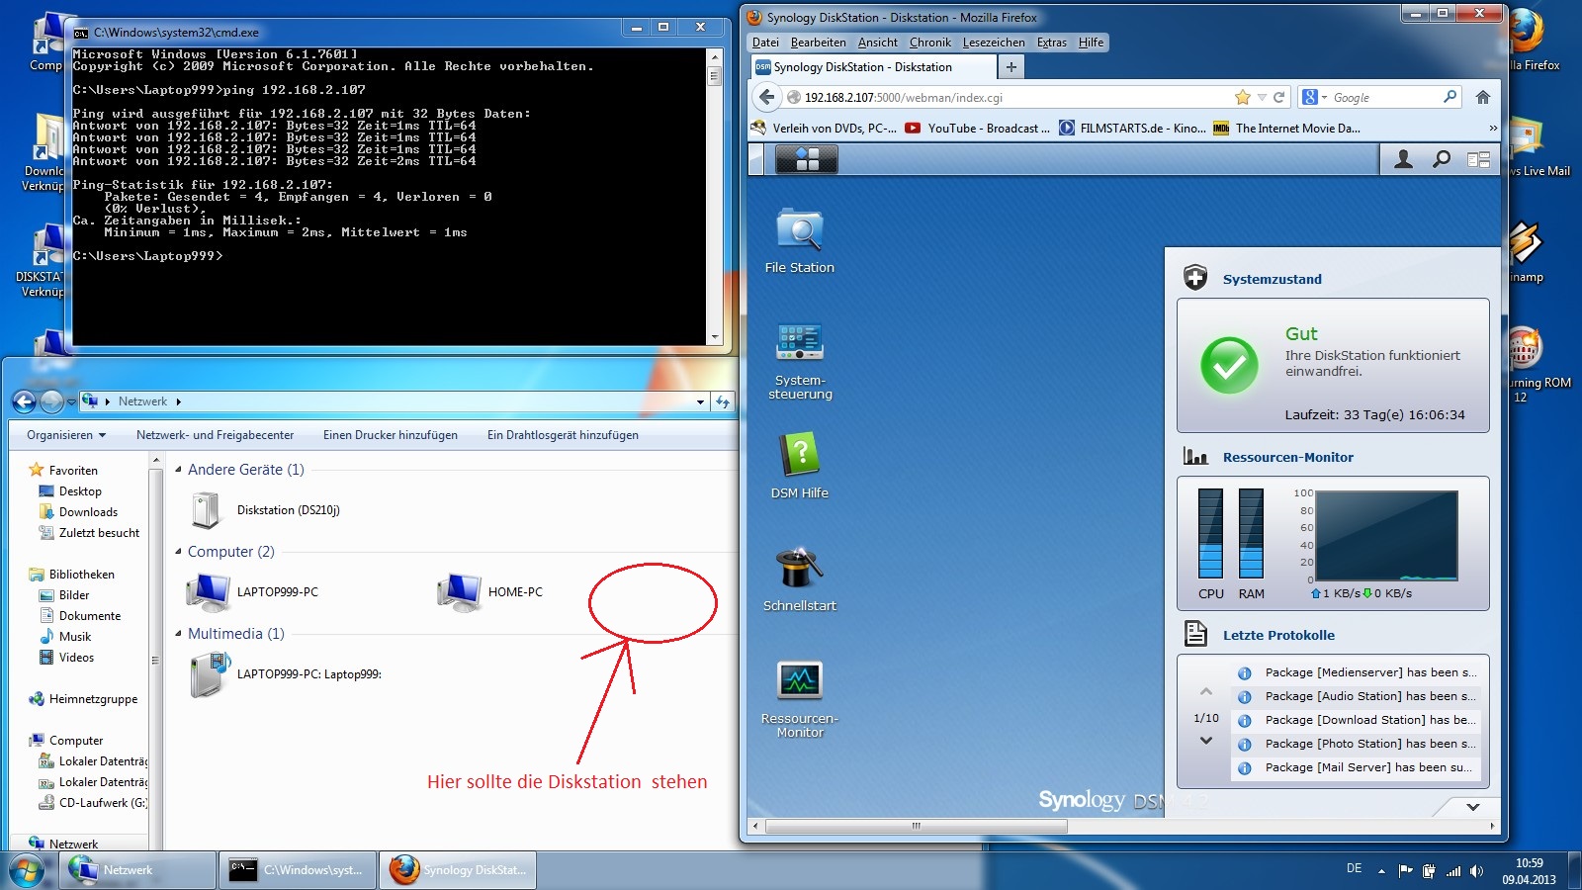The width and height of the screenshot is (1582, 890).
Task: Click Firefox horizontal scrollbar thumb
Action: [x=916, y=826]
